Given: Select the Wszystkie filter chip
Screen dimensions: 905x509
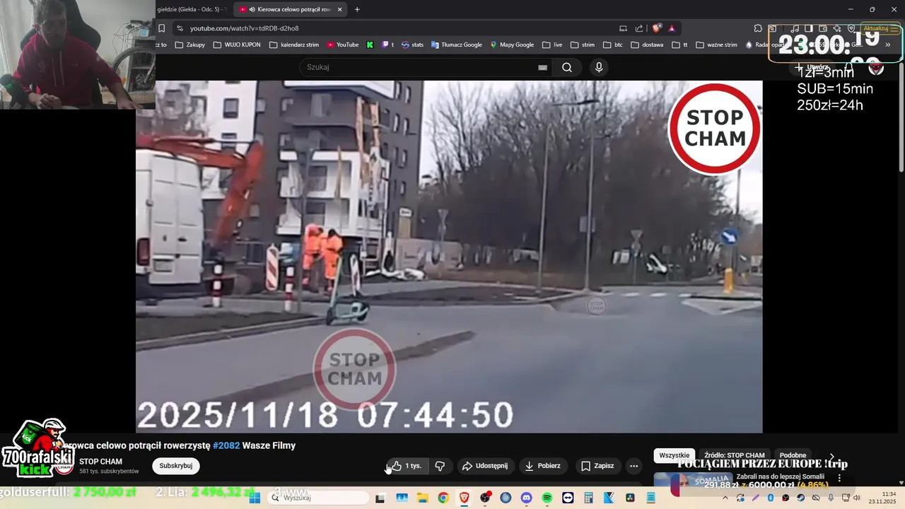Looking at the screenshot, I should click(674, 455).
